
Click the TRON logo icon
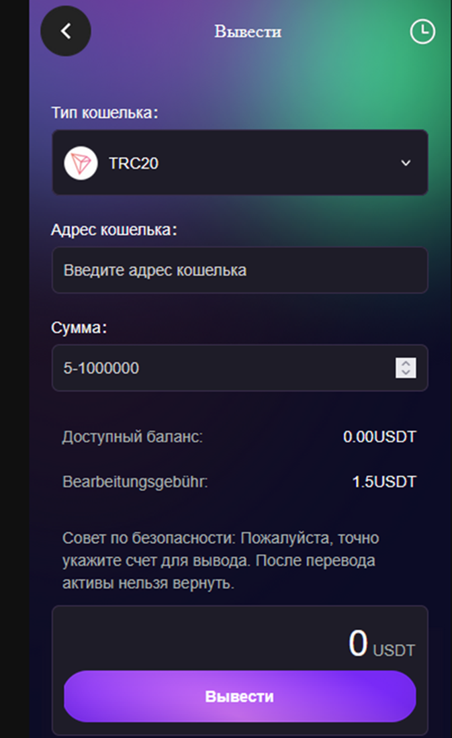(81, 163)
